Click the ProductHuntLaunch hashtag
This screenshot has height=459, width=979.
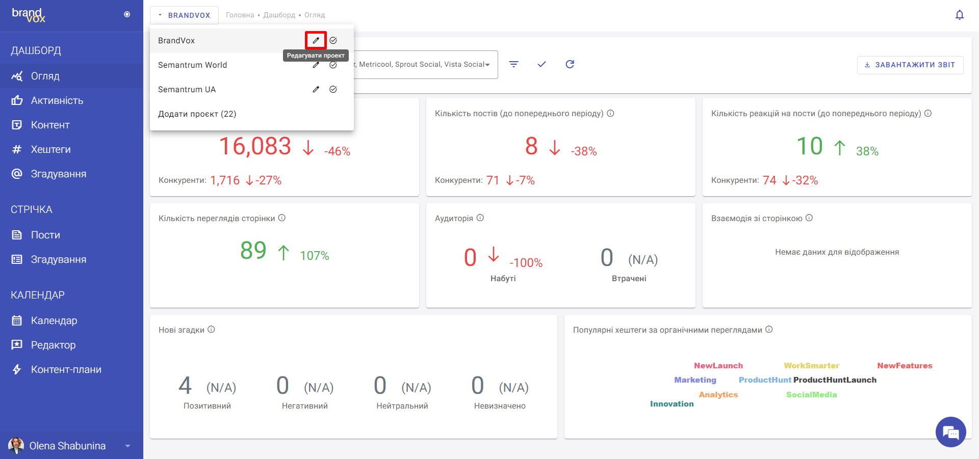click(835, 380)
